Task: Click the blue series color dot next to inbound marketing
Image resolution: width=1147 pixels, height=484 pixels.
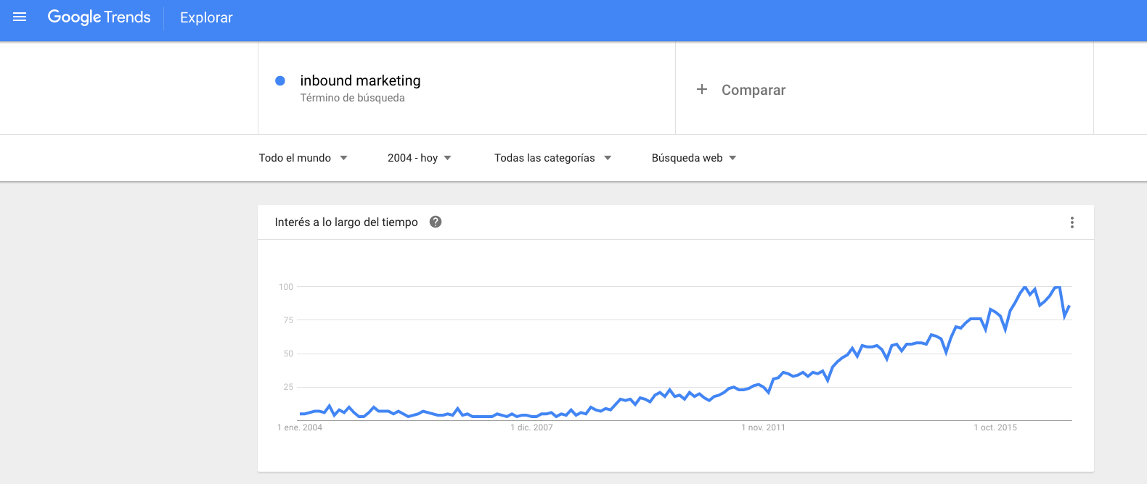Action: 280,80
